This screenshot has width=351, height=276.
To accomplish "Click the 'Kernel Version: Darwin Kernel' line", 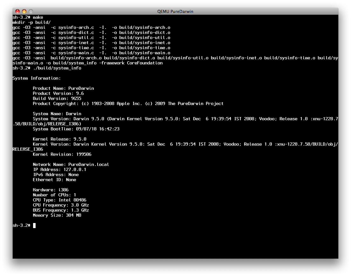I will click(x=185, y=144).
